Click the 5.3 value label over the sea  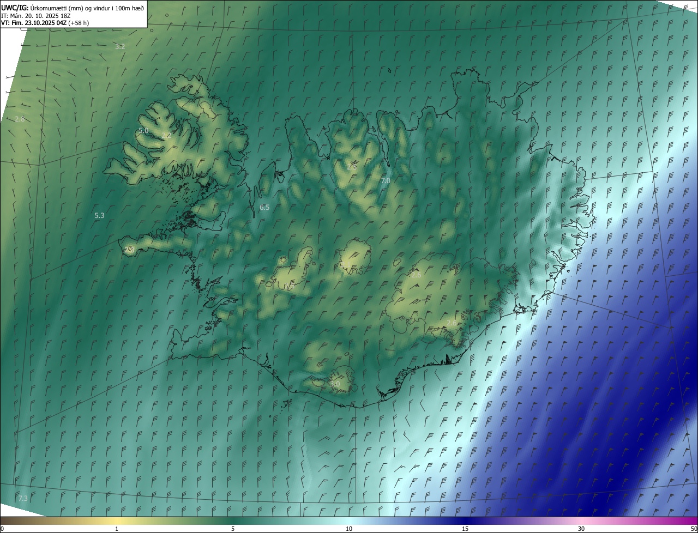pos(99,216)
